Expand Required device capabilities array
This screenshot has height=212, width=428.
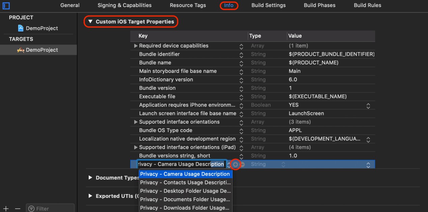pyautogui.click(x=136, y=46)
